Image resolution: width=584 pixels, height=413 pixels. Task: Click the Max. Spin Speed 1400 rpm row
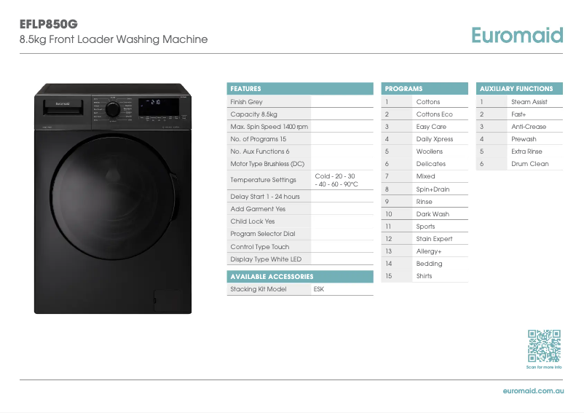(269, 127)
